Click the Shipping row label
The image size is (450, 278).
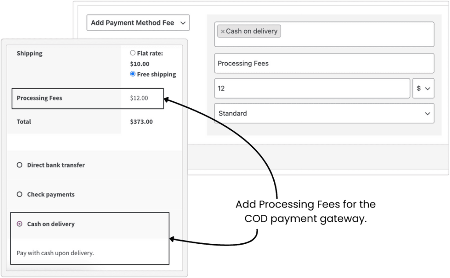(x=29, y=53)
